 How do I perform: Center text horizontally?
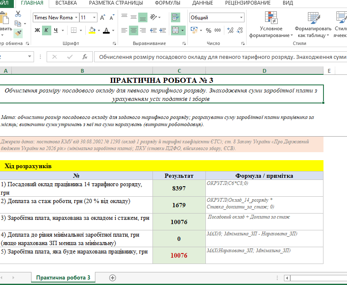(134, 30)
